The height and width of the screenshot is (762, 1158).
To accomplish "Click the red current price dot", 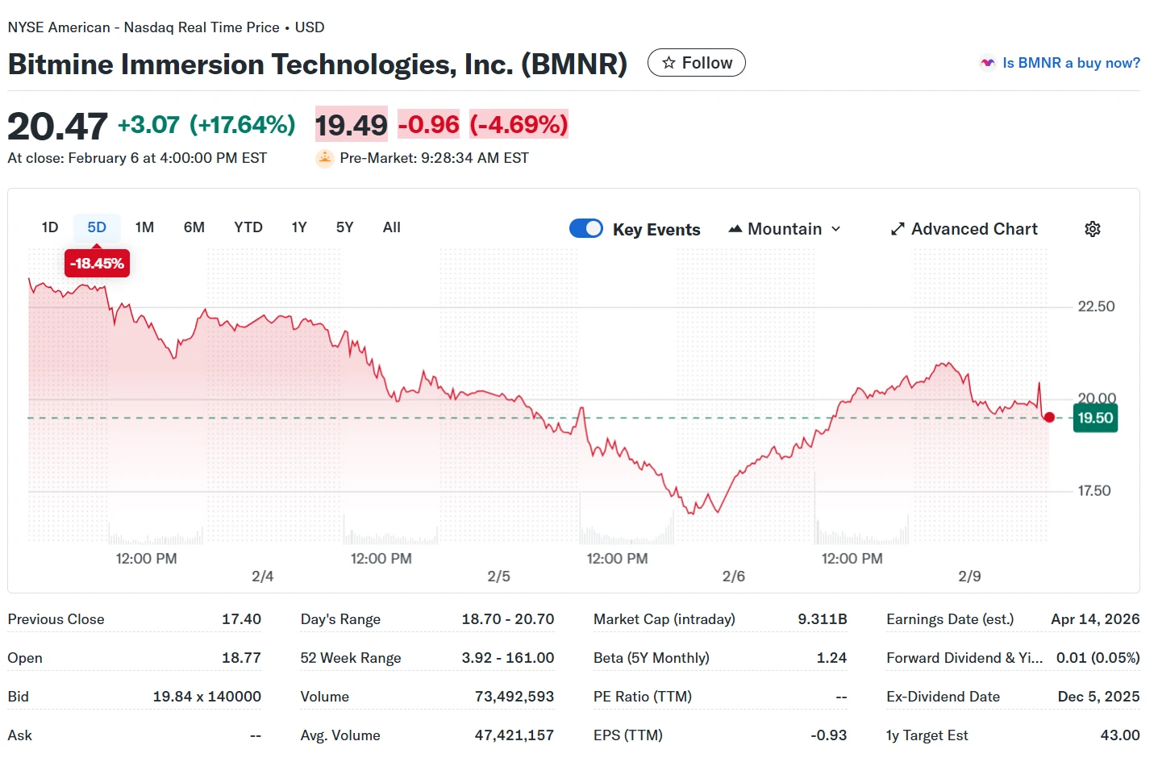I will 1048,417.
